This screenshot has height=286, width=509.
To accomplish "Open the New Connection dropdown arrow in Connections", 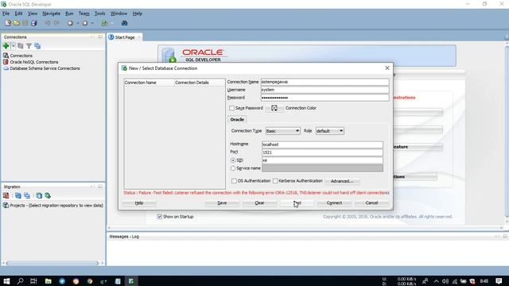I will click(x=14, y=46).
